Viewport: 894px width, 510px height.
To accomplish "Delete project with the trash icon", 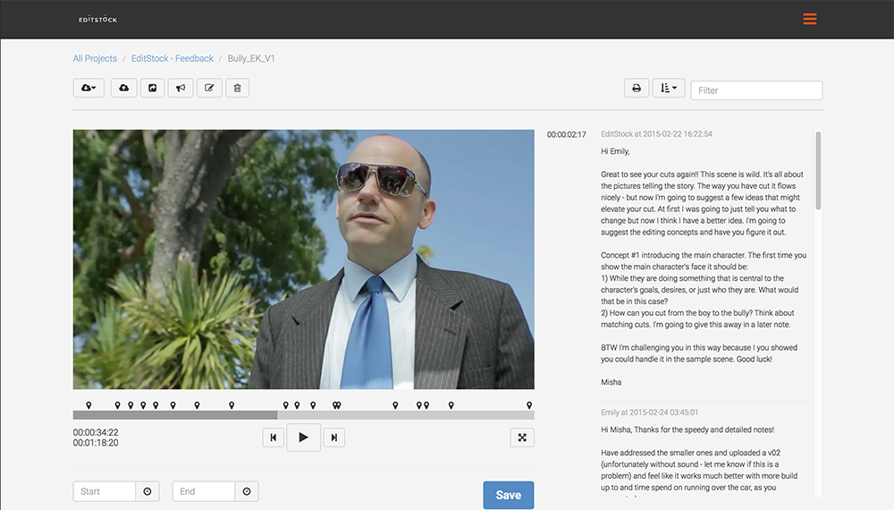I will tap(237, 88).
